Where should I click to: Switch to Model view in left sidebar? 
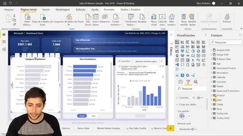point(4,49)
